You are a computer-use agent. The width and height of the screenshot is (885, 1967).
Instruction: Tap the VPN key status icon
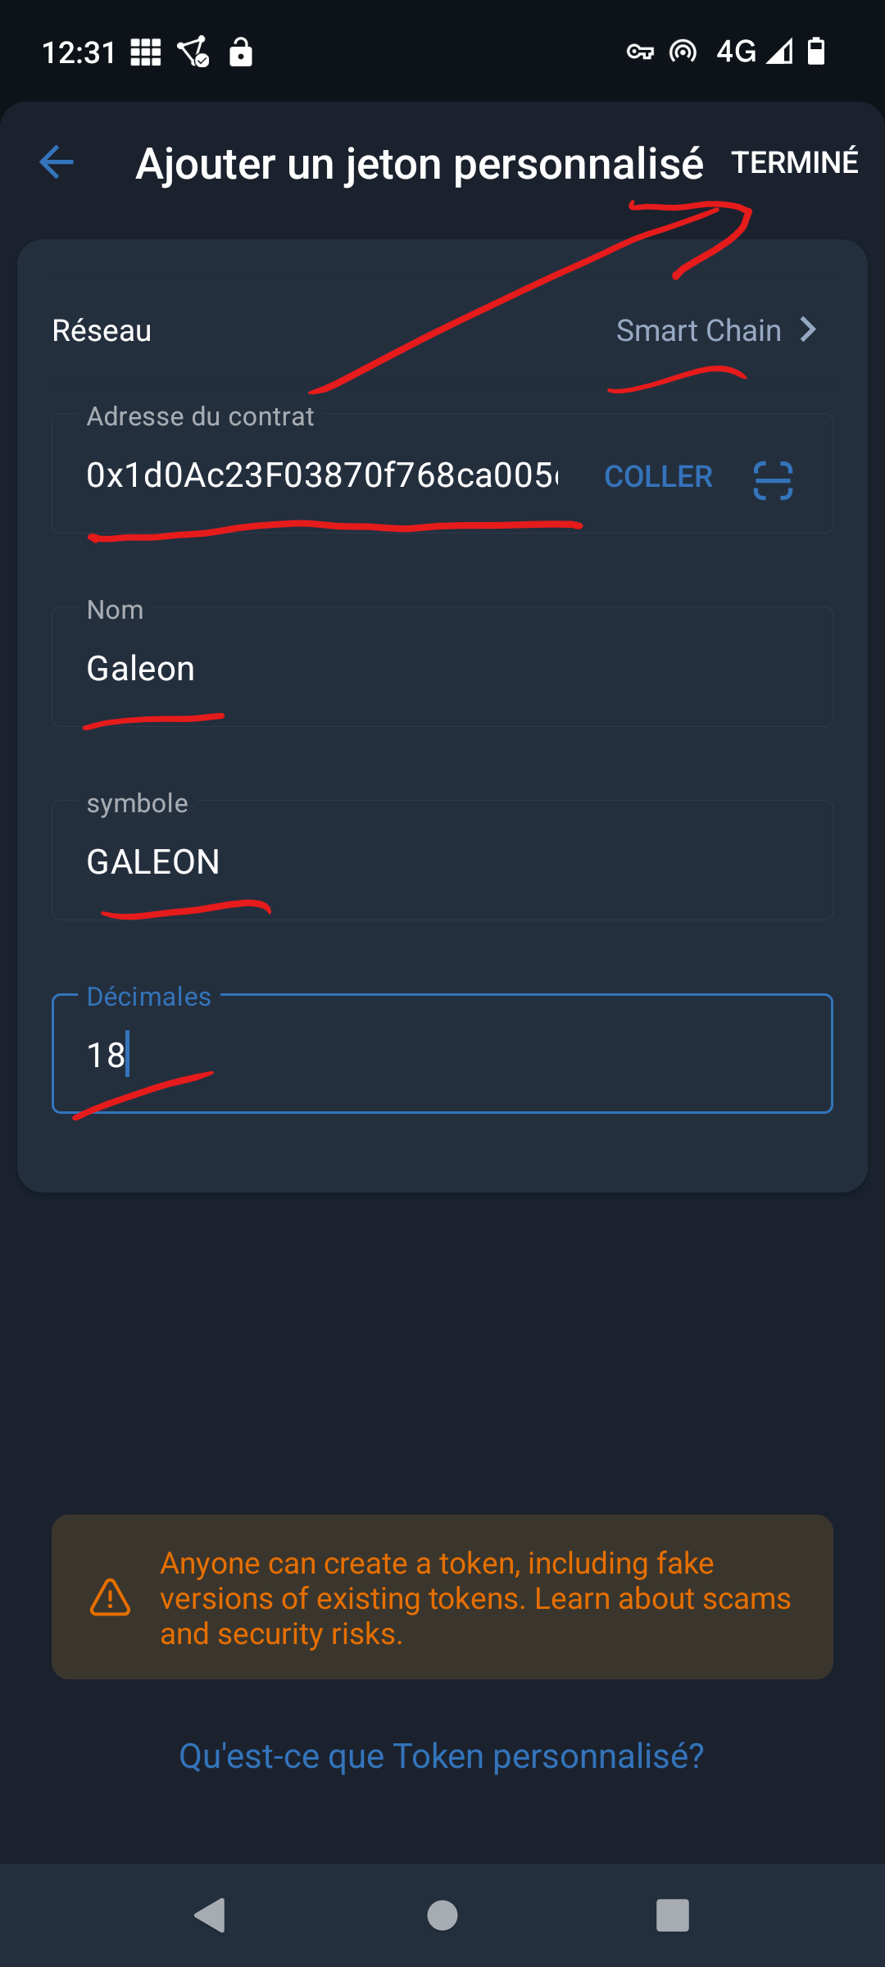[x=640, y=52]
